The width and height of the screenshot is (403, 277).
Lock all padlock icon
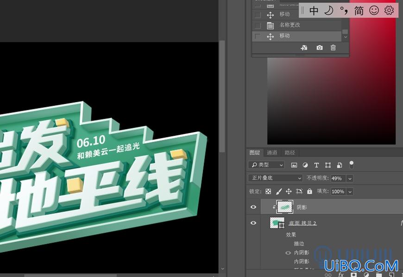pos(309,191)
